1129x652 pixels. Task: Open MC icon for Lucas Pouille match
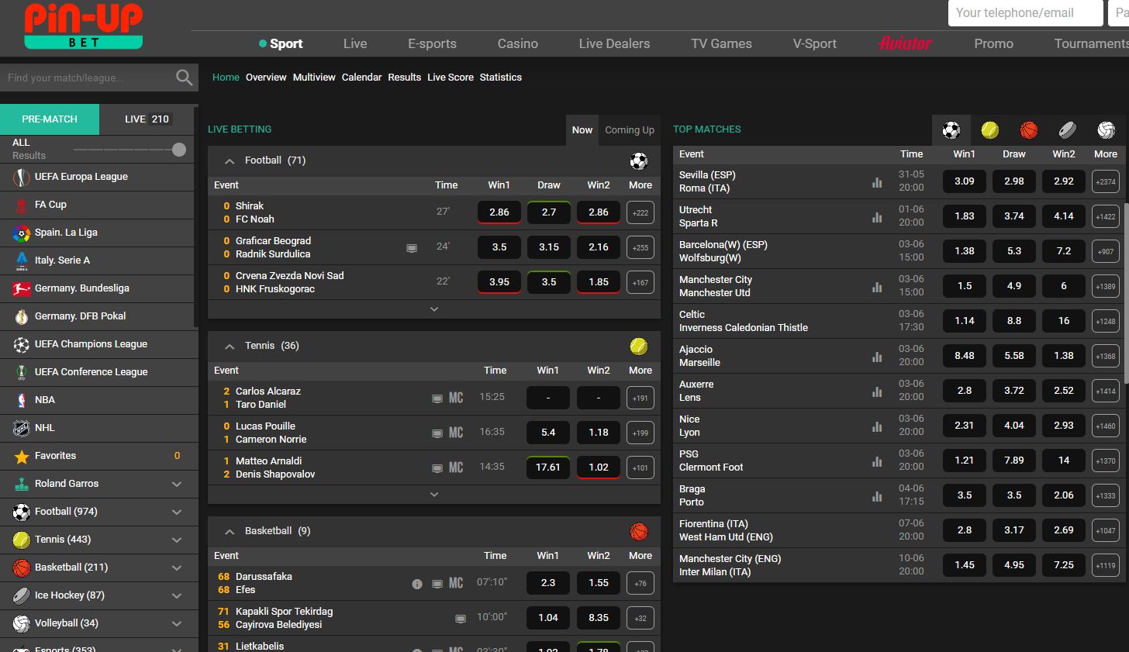[x=456, y=433]
